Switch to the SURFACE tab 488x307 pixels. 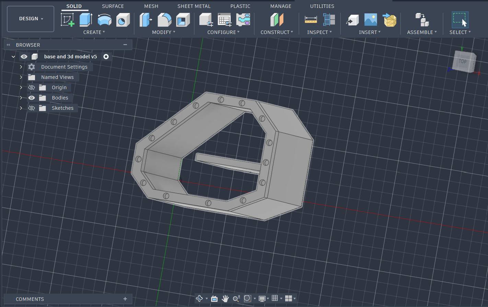[x=113, y=6]
